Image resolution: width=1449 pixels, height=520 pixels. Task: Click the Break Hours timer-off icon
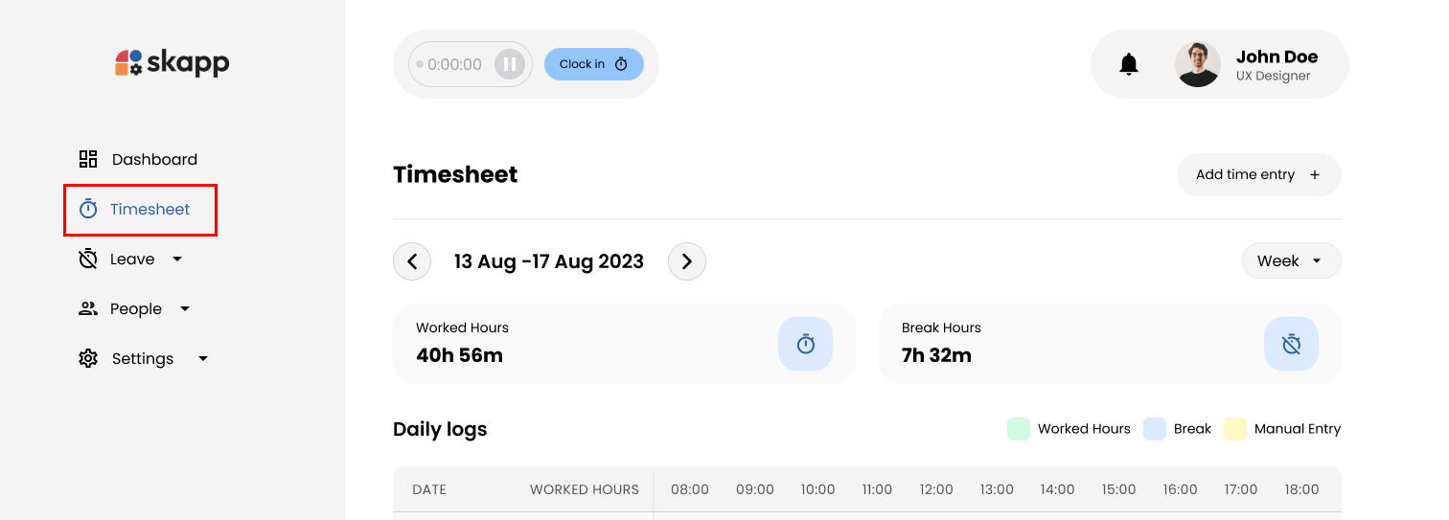pyautogui.click(x=1291, y=344)
